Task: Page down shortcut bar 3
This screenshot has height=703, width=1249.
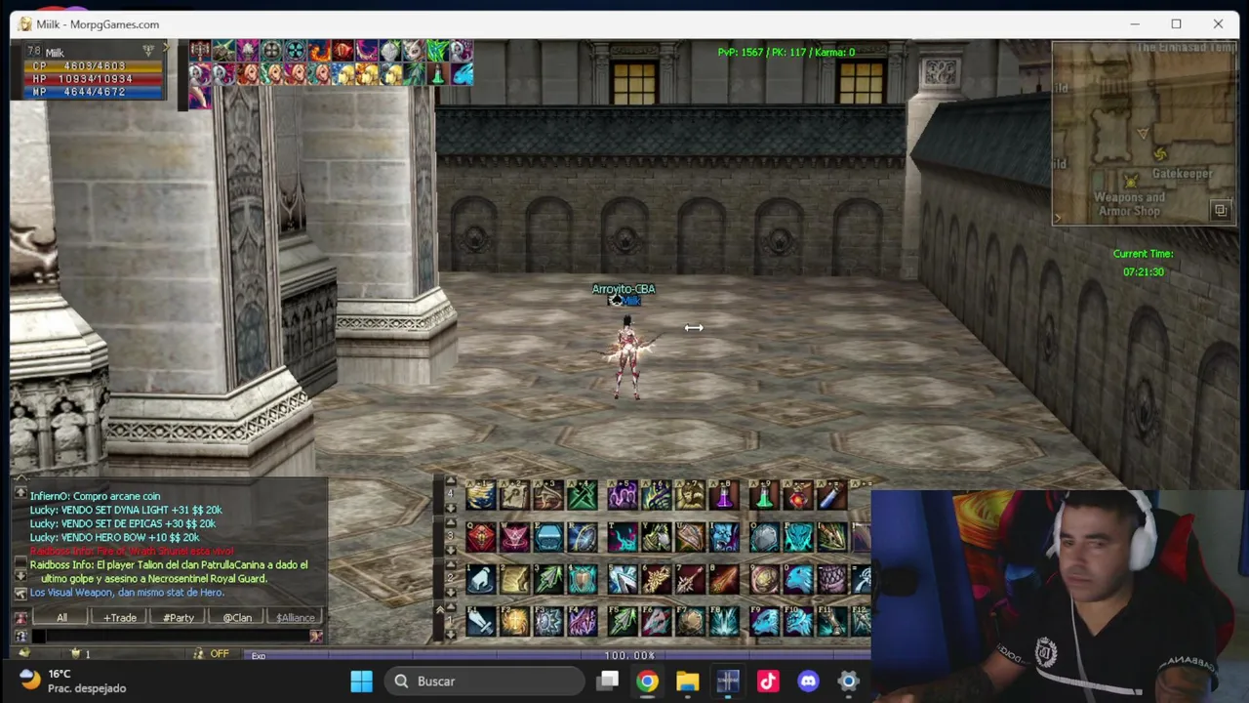Action: [451, 550]
